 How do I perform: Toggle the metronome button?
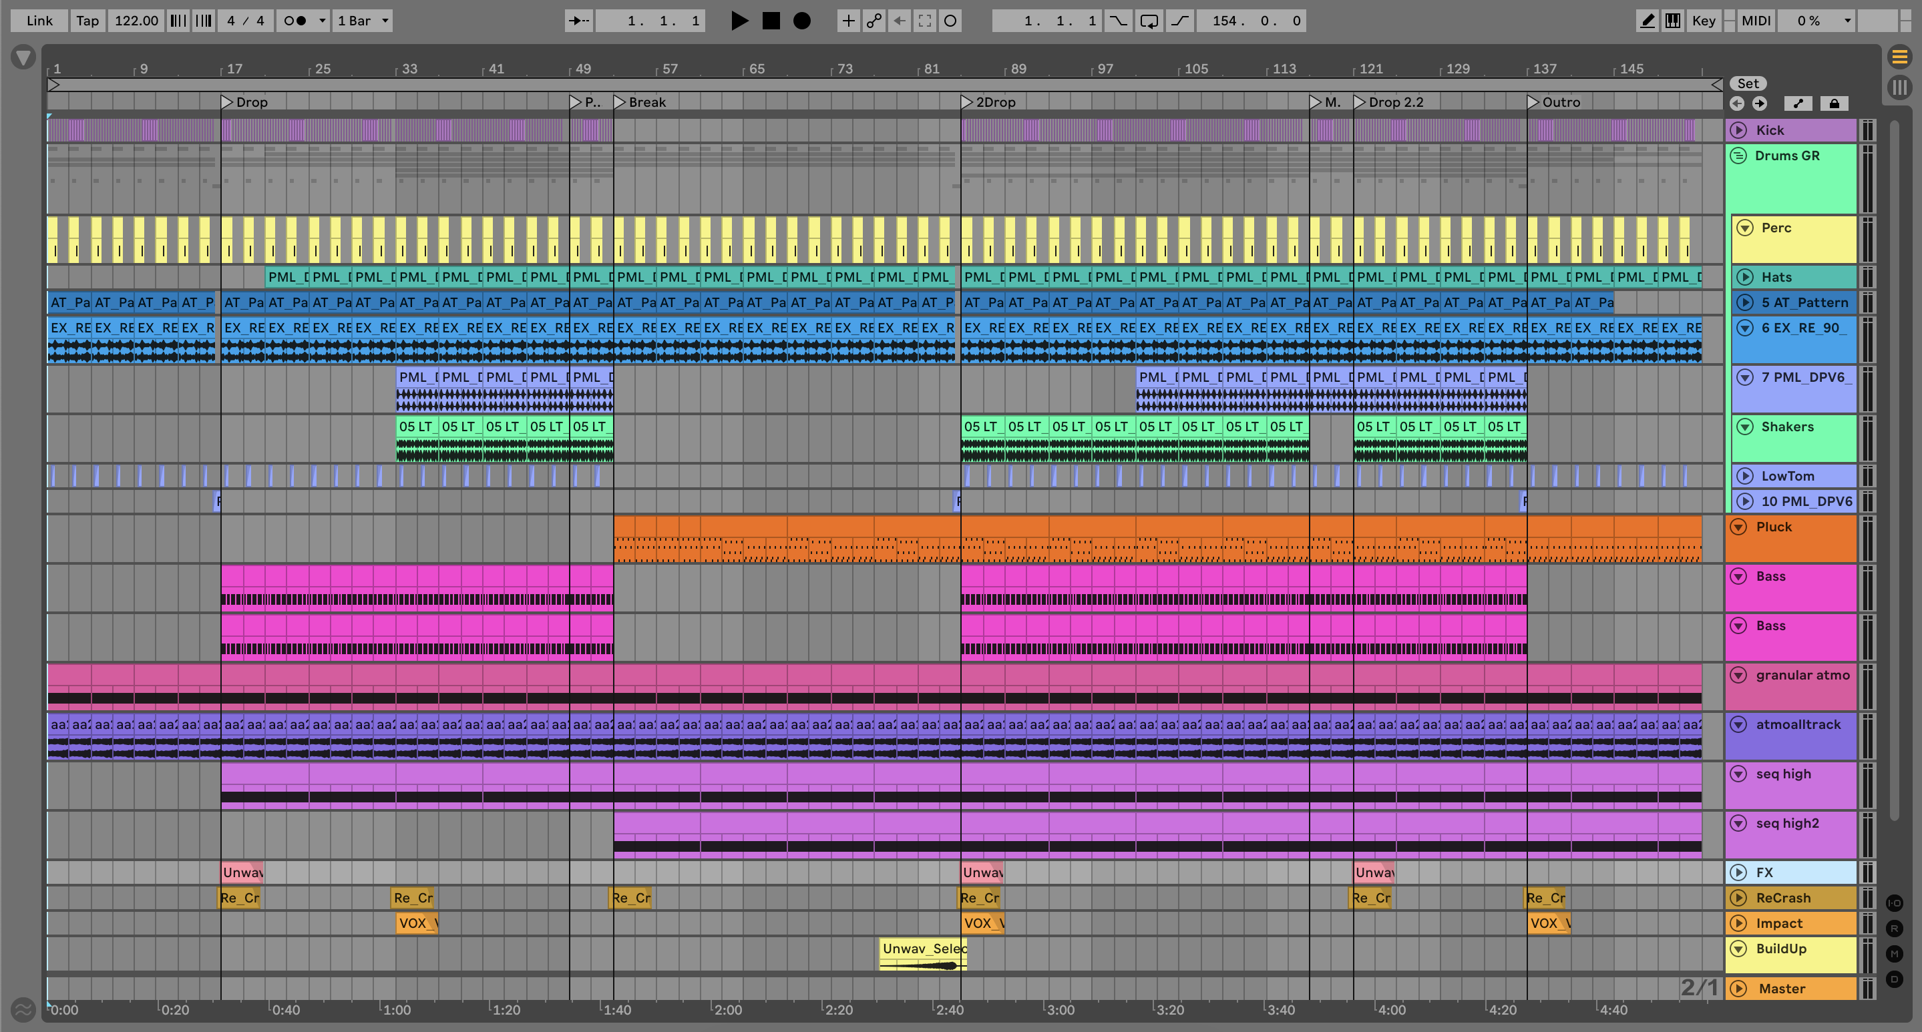295,21
